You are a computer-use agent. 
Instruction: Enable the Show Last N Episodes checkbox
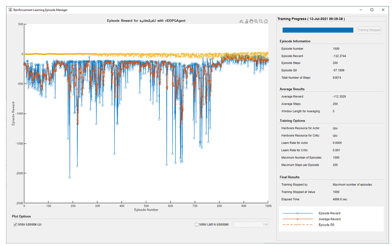(x=197, y=224)
